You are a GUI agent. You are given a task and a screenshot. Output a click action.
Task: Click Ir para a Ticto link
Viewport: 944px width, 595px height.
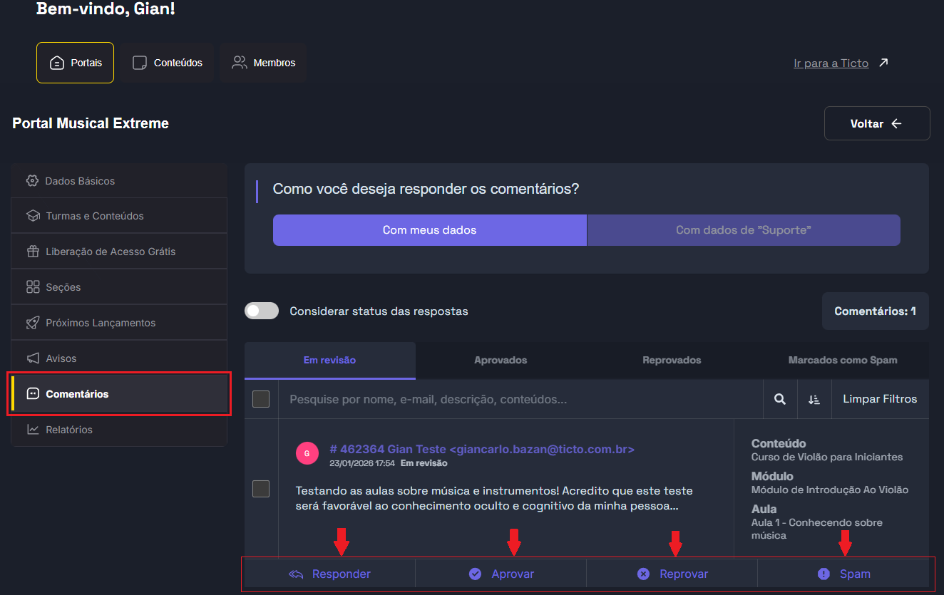tap(831, 63)
